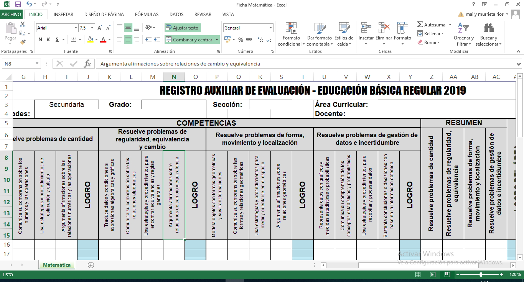
Task: Open the Combinar y centrar dropdown arrow
Action: [x=217, y=39]
